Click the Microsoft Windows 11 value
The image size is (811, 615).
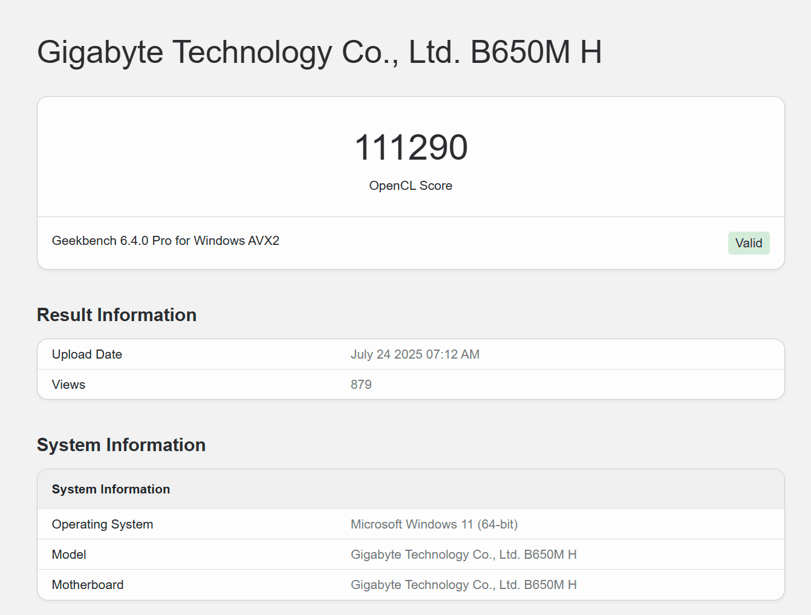(434, 524)
